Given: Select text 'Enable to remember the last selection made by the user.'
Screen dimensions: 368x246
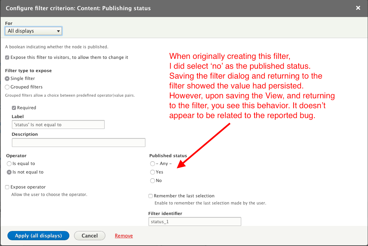Looking at the screenshot, I should tap(210, 203).
